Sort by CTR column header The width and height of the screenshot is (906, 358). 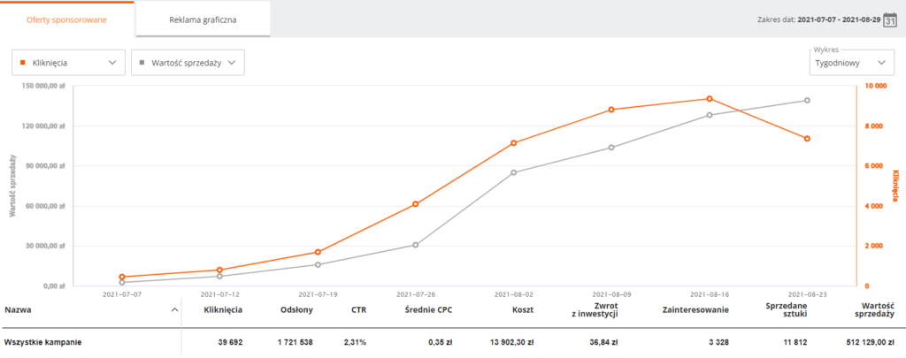[358, 309]
